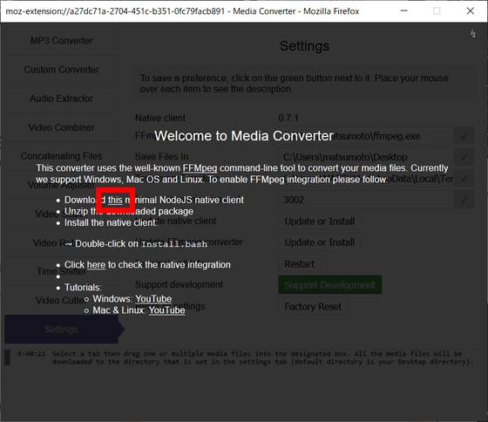Click the 'this' native client download link
This screenshot has height=422, width=488.
[x=115, y=200]
